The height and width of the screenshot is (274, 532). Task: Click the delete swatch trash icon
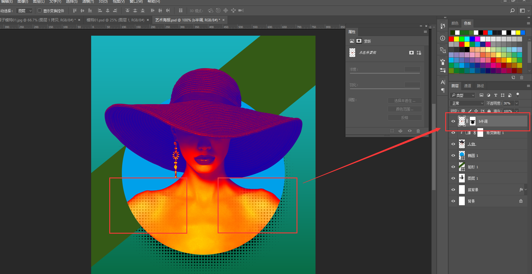point(521,77)
